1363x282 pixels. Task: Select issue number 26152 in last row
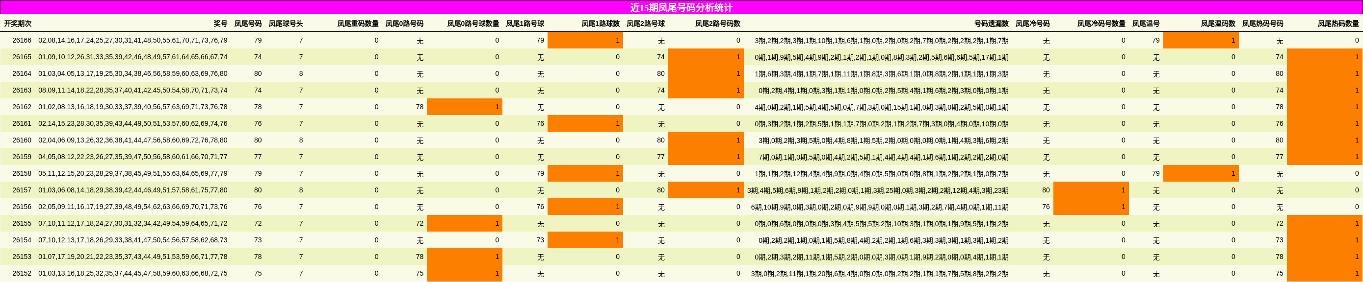click(x=22, y=274)
